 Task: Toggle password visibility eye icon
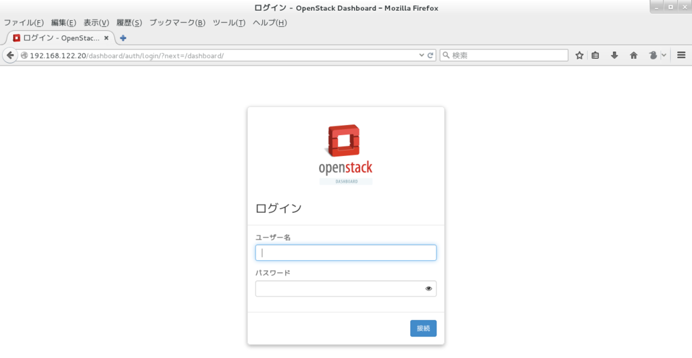pyautogui.click(x=428, y=289)
